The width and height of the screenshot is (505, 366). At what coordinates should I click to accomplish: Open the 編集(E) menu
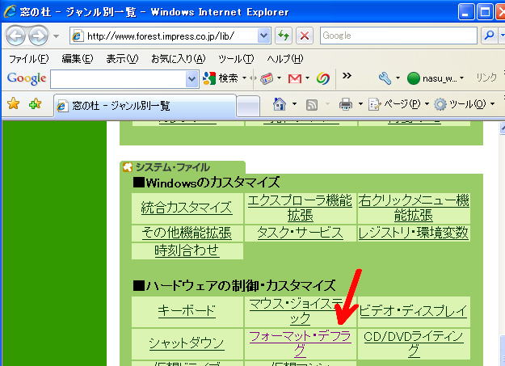[x=78, y=59]
